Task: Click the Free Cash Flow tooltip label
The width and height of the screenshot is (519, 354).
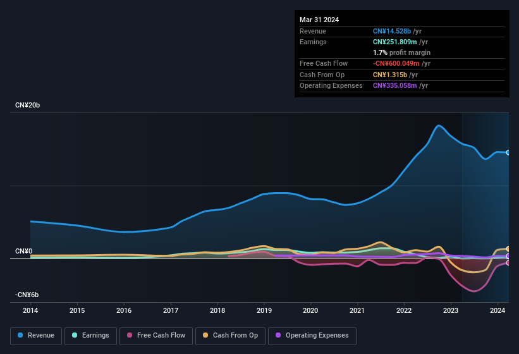Action: [x=324, y=63]
